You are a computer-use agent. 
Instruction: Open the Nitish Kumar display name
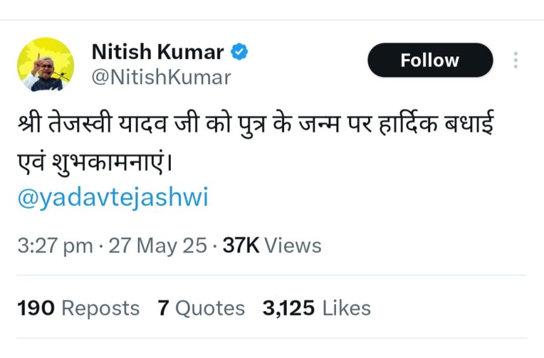158,52
